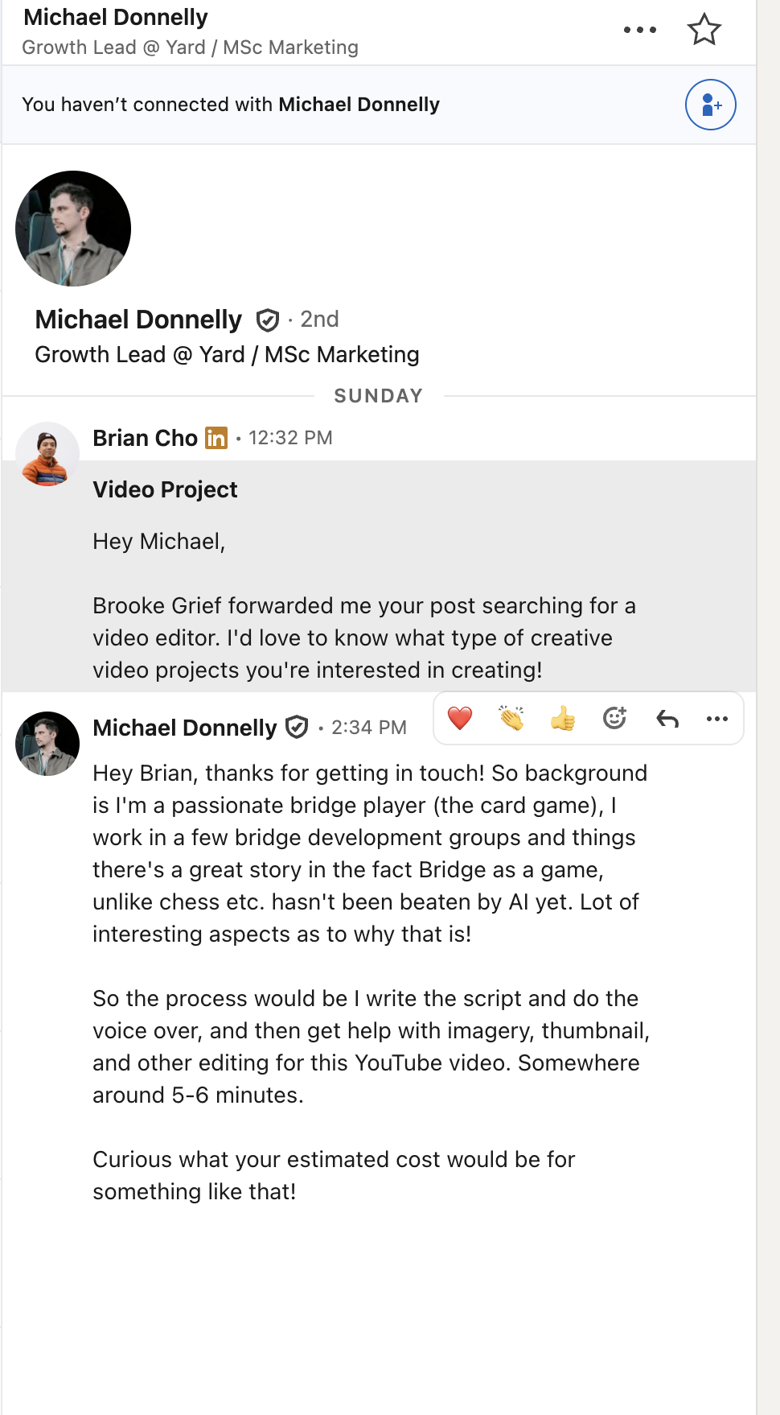Open Michael Donnelly sender name on reply
This screenshot has height=1415, width=780.
(185, 728)
